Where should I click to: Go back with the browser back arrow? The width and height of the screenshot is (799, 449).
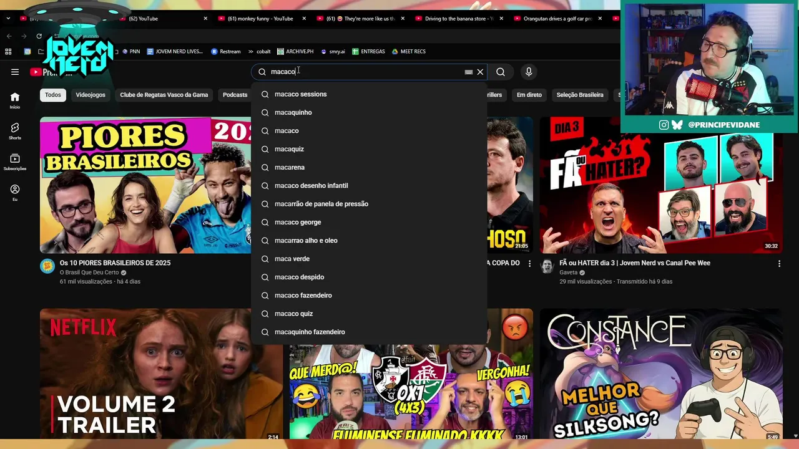[x=9, y=36]
